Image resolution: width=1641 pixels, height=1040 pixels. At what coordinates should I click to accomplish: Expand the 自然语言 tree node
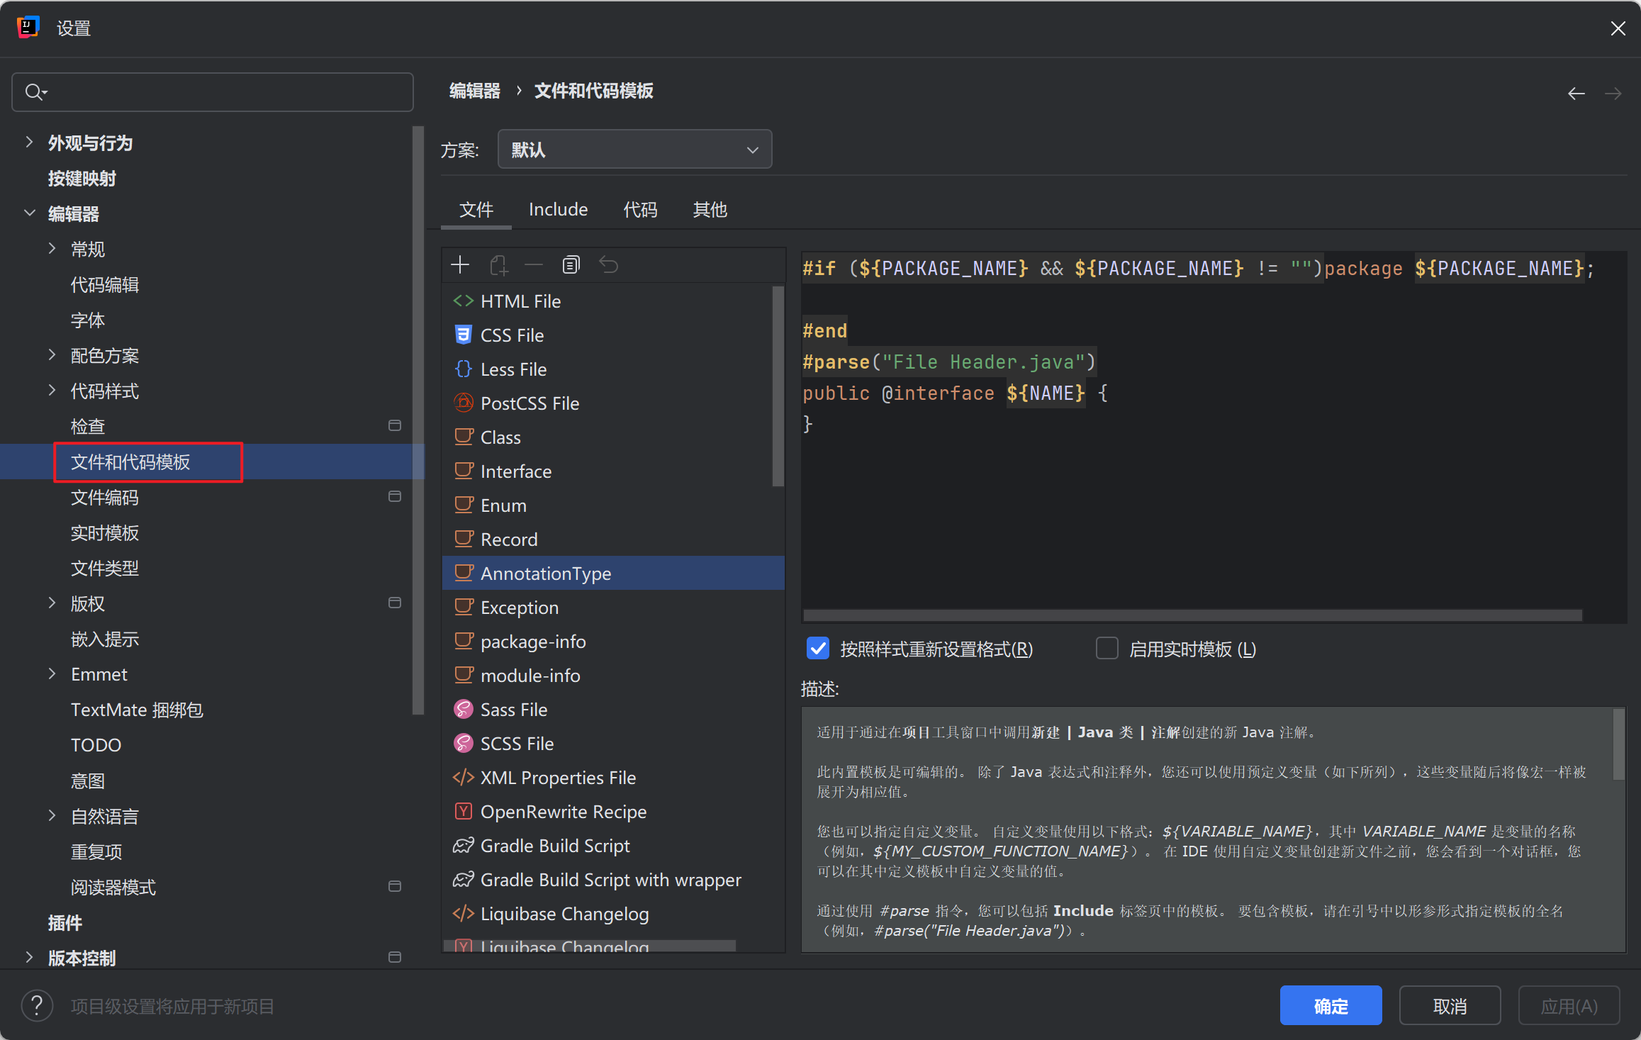pos(52,815)
